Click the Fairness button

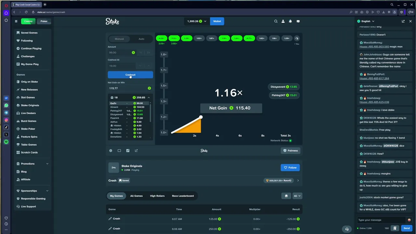pos(291,150)
